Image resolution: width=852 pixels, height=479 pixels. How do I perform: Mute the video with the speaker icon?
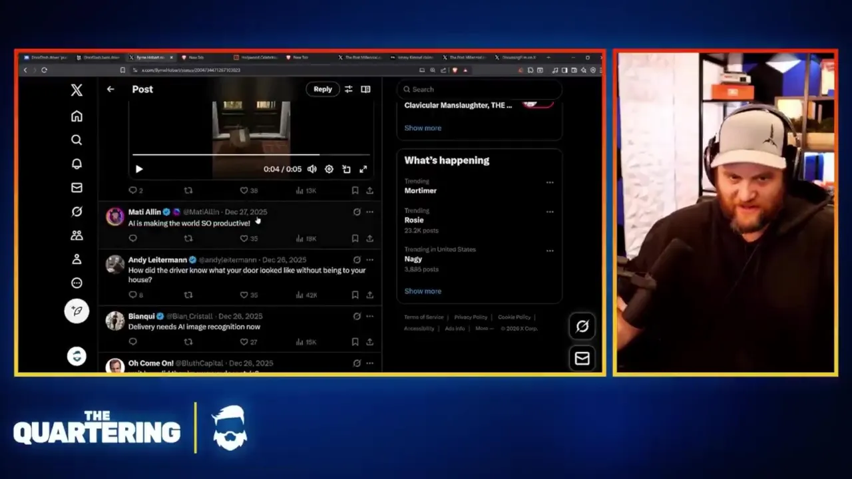pyautogui.click(x=312, y=169)
